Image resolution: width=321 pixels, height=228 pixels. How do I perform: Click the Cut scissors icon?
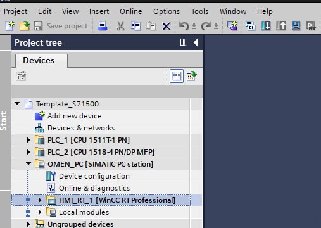pyautogui.click(x=120, y=26)
